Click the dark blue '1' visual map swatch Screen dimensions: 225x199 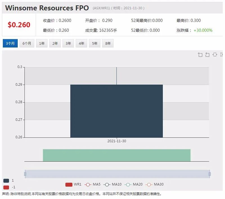[6, 181]
